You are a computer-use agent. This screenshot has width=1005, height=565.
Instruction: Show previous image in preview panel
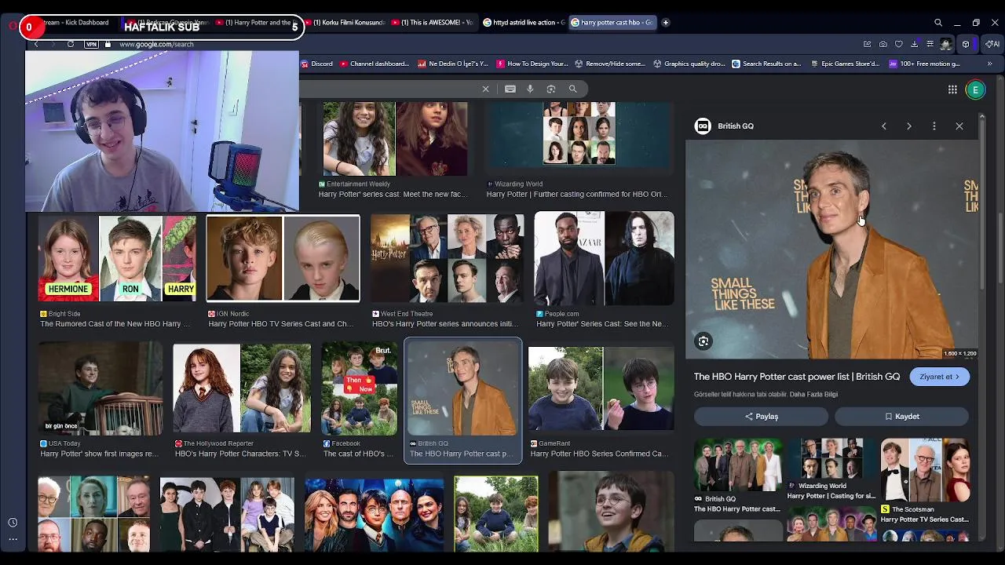884,126
